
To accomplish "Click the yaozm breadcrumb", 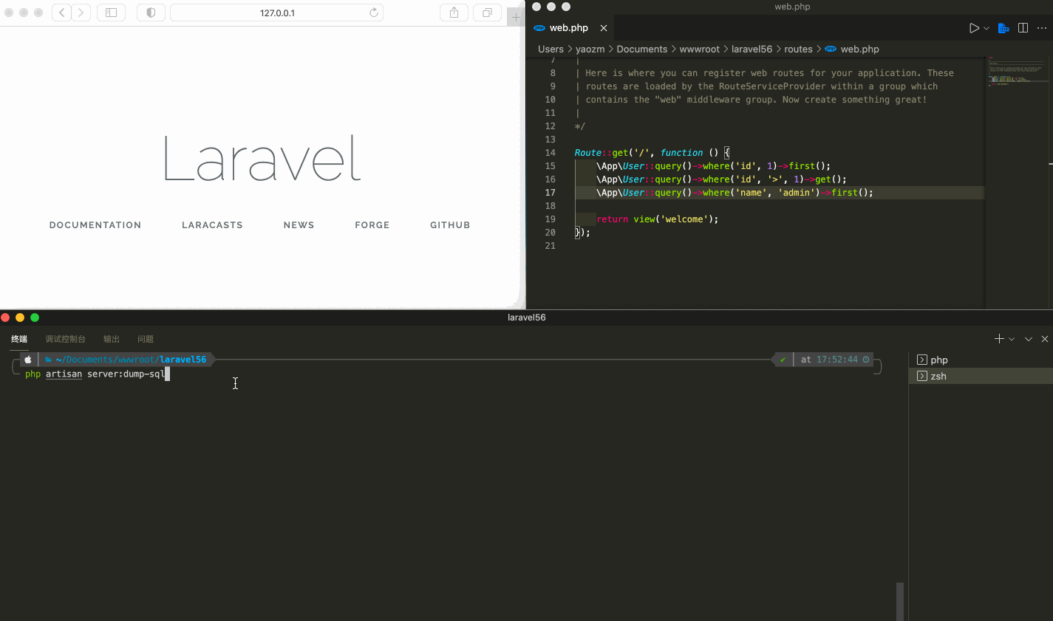I will point(590,49).
